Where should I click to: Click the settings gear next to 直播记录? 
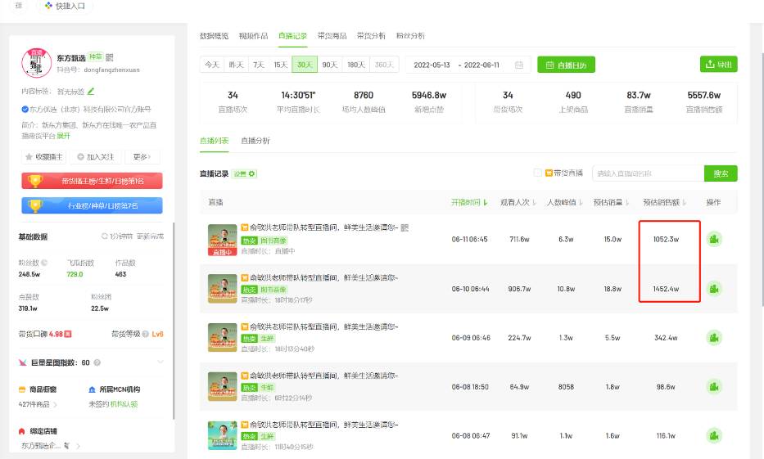[x=245, y=173]
